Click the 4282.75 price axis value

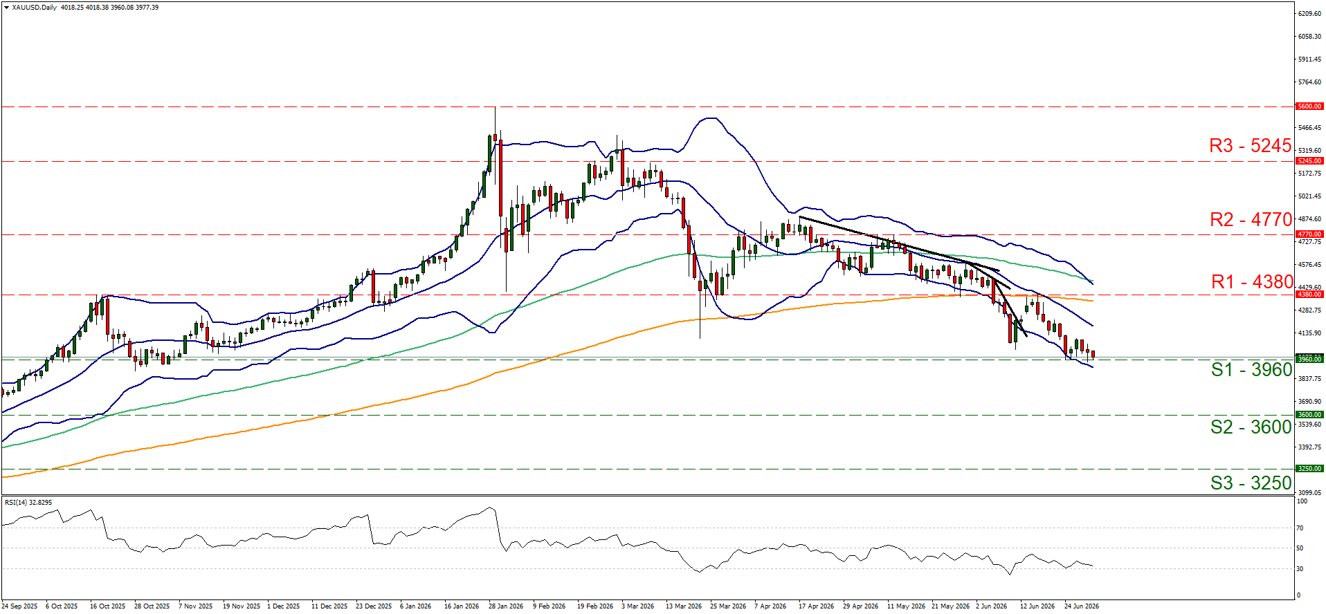click(1309, 310)
